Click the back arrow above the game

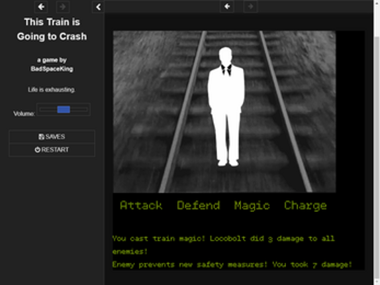227,7
